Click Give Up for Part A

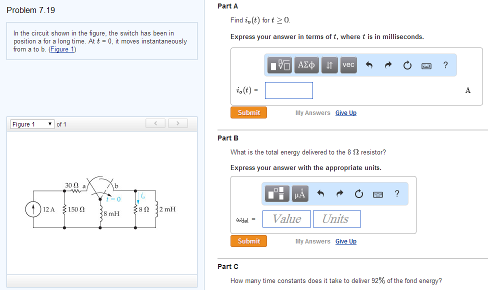coord(346,112)
